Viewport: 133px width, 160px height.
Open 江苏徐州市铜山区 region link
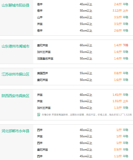click(15, 74)
